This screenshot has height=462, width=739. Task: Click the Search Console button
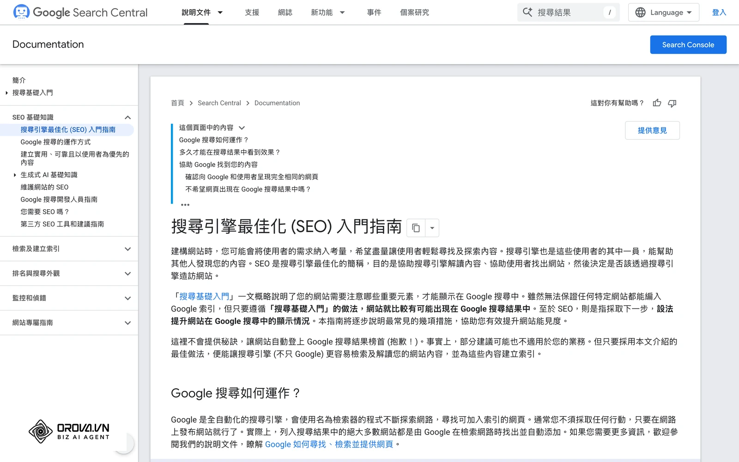coord(688,45)
